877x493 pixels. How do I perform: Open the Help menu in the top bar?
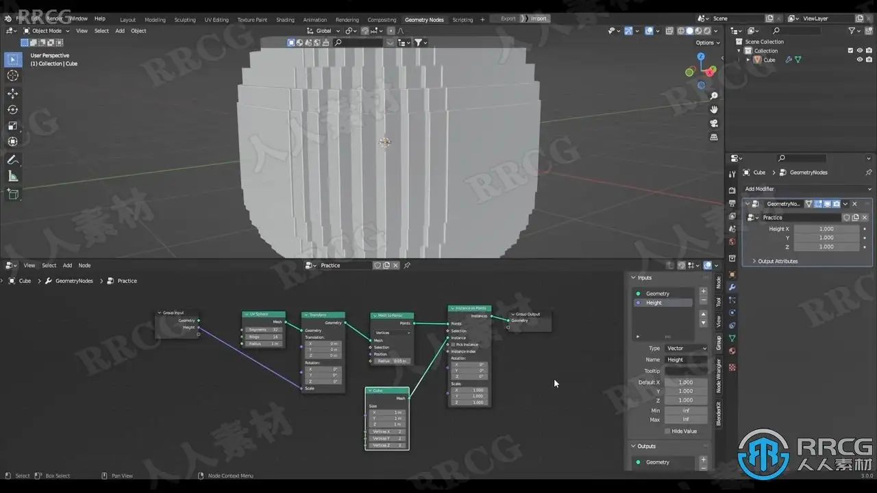click(100, 18)
